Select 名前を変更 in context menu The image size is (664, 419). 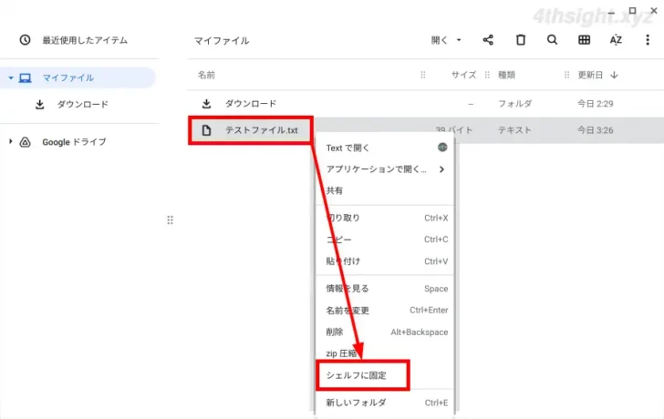pos(385,310)
